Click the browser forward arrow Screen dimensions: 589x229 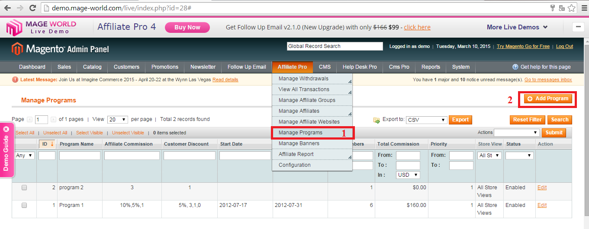tap(20, 8)
